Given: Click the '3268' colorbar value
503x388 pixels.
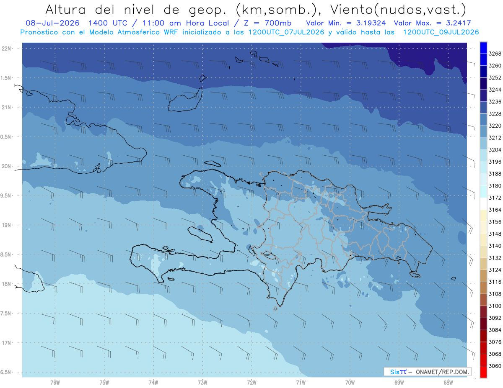Looking at the screenshot, I should 495,54.
